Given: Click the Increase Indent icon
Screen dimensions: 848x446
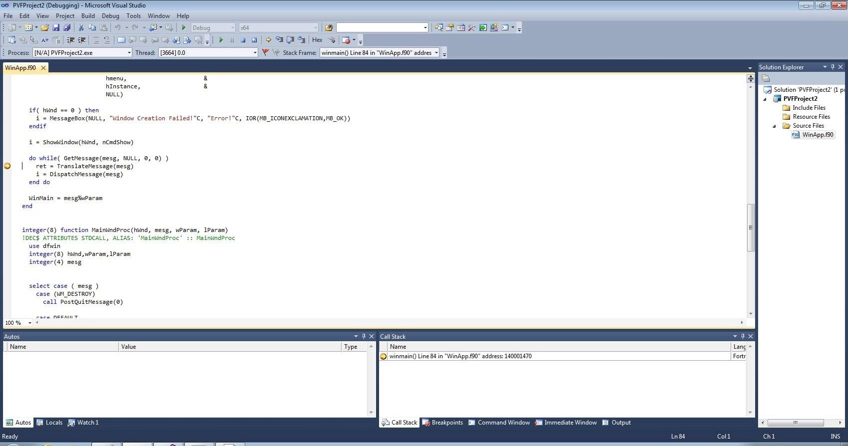Looking at the screenshot, I should (81, 40).
